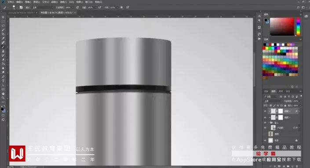The width and height of the screenshot is (310, 168).
Task: Select the Rectangular Marquee tool
Action: click(3, 22)
